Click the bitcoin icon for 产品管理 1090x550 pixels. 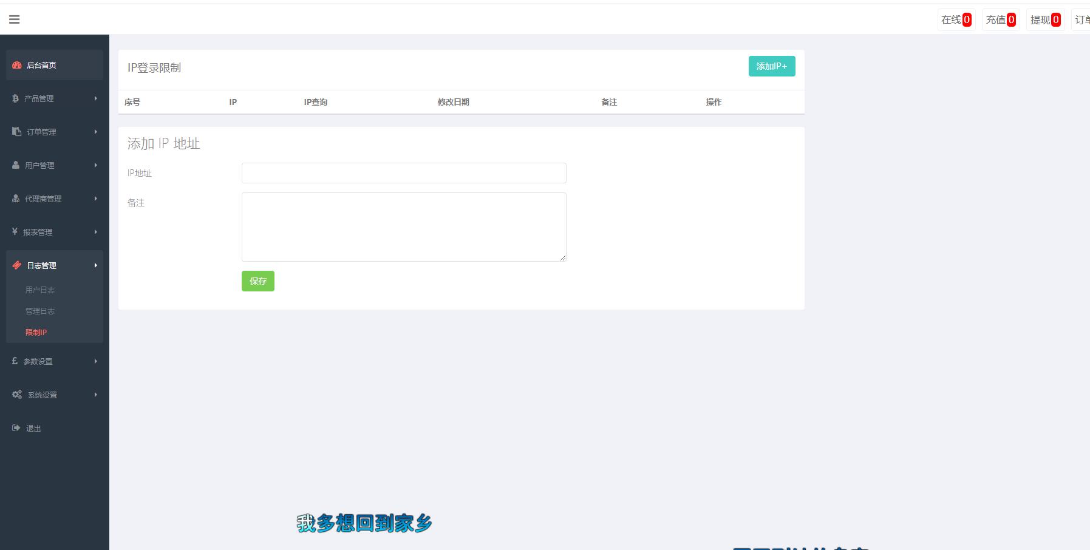pyautogui.click(x=15, y=98)
